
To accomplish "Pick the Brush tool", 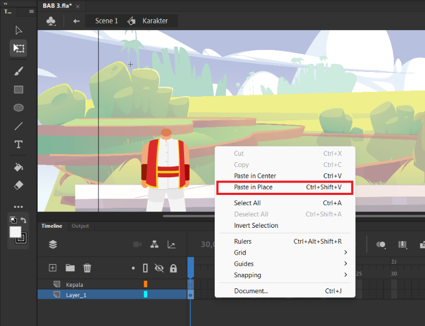I will (x=18, y=71).
